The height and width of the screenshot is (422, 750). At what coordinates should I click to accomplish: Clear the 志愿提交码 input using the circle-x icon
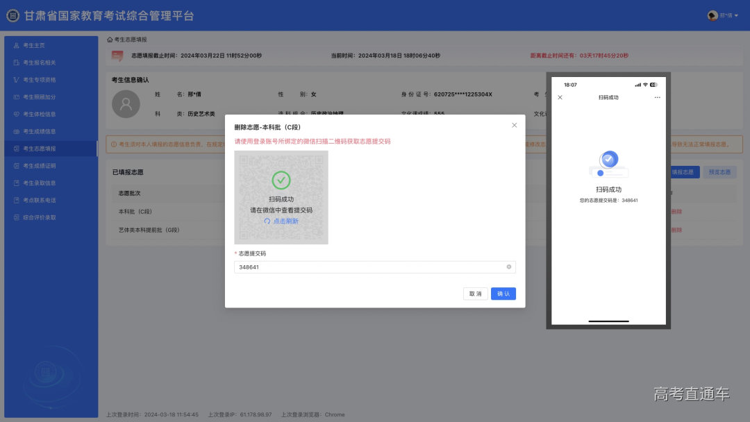point(509,267)
